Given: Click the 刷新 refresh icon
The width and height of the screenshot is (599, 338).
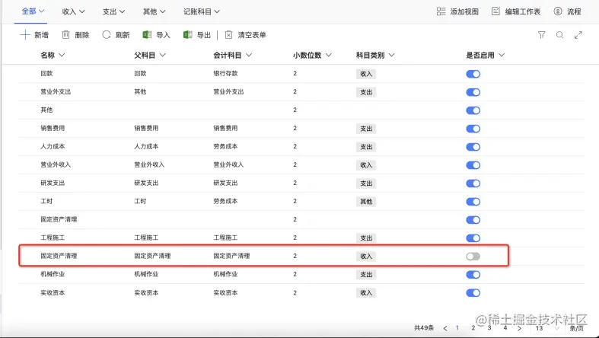Looking at the screenshot, I should [x=107, y=35].
